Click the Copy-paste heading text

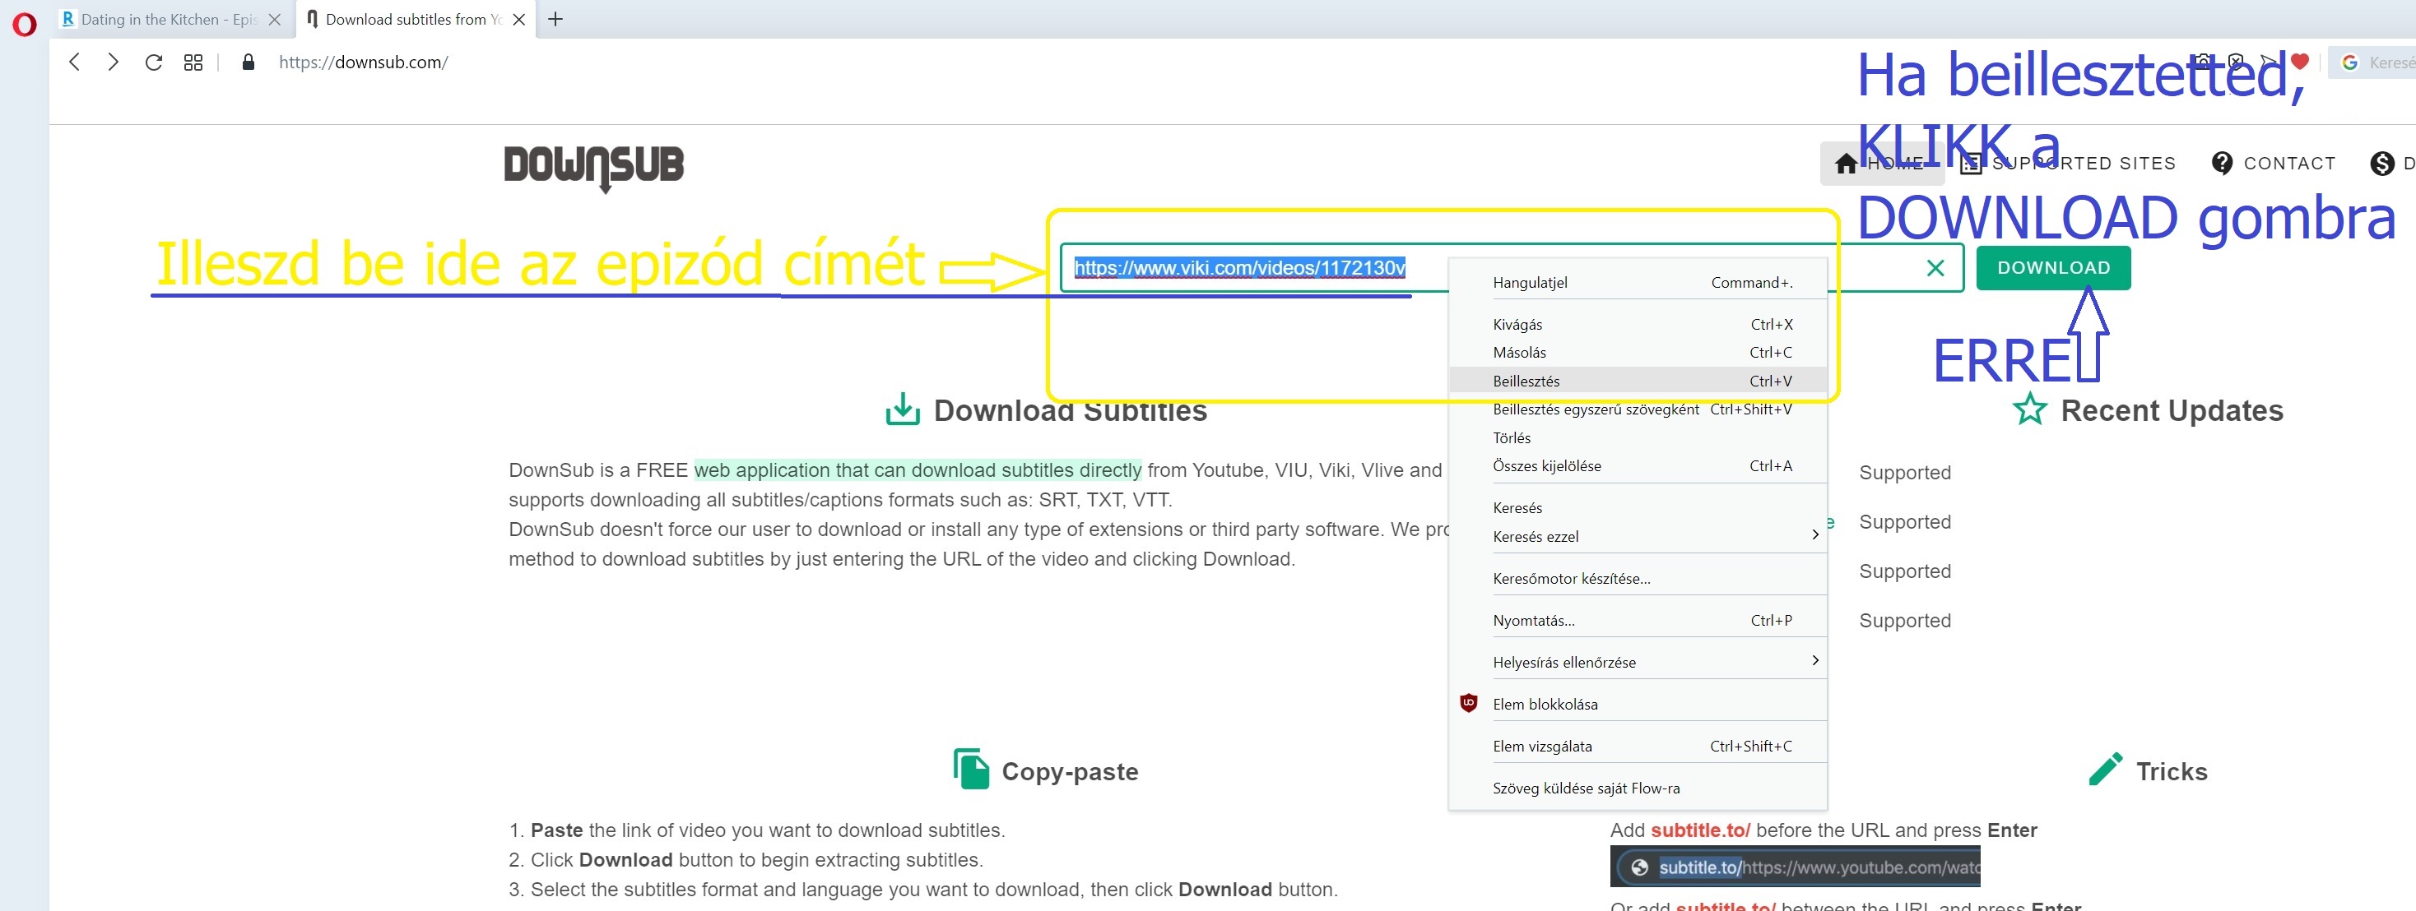[1070, 771]
